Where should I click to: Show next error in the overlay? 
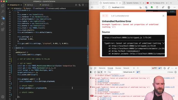pyautogui.click(x=107, y=16)
